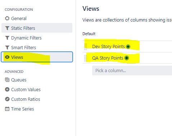
Task: Click the Smart Filters funnel icon
Action: (x=7, y=48)
